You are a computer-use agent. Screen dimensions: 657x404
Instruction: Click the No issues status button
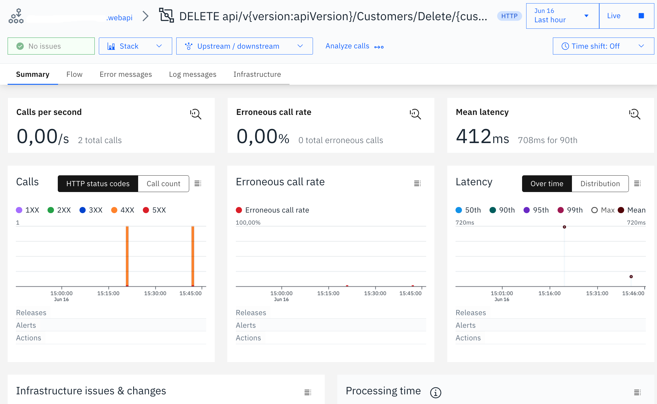point(51,46)
